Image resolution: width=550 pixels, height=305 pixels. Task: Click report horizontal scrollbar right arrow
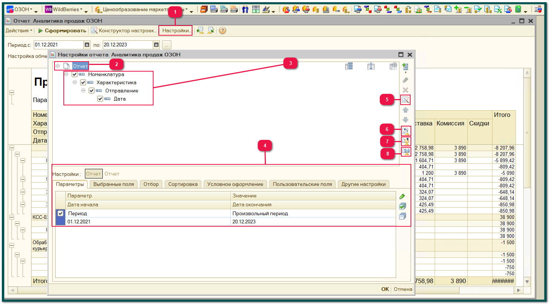click(519, 290)
